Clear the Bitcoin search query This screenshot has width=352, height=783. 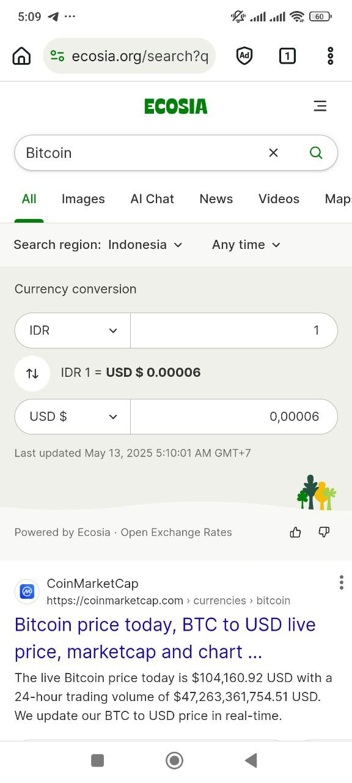click(x=273, y=153)
